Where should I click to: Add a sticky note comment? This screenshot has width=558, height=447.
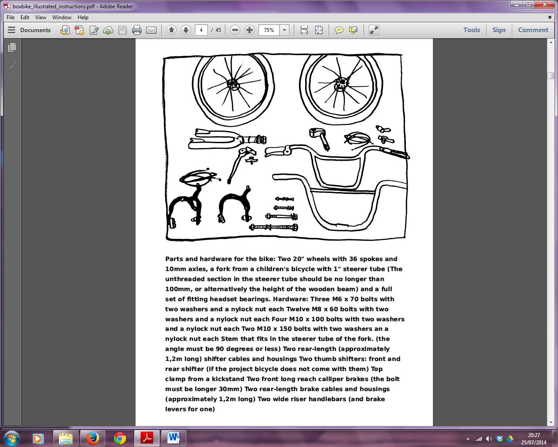[339, 30]
